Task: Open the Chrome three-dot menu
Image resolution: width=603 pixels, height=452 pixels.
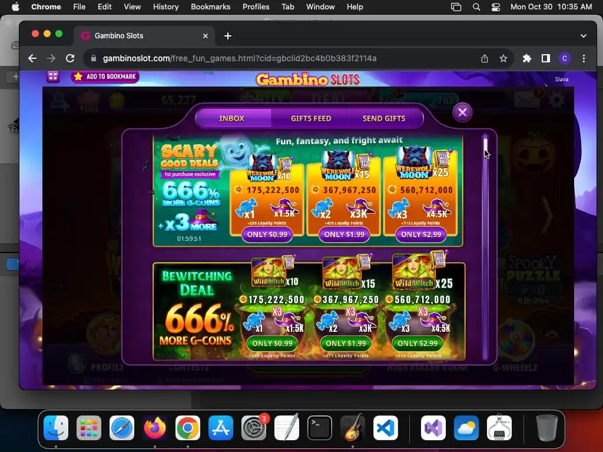Action: click(584, 58)
